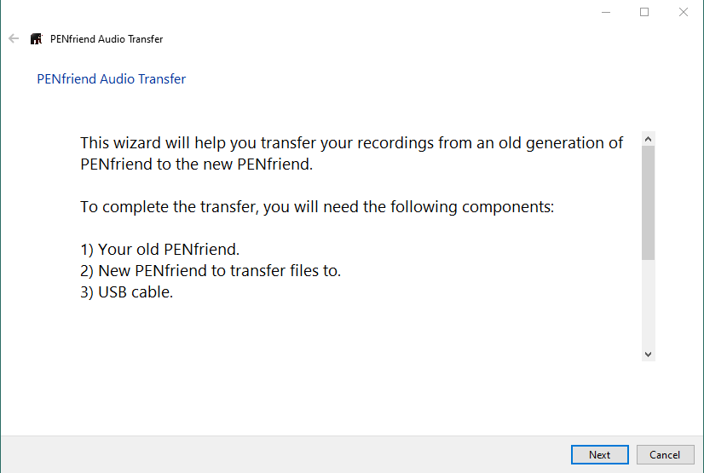
Task: Close the wizard with the X button
Action: pos(683,12)
